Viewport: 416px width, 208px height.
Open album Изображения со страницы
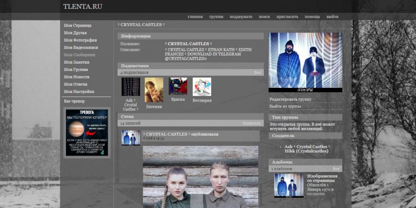(x=322, y=178)
